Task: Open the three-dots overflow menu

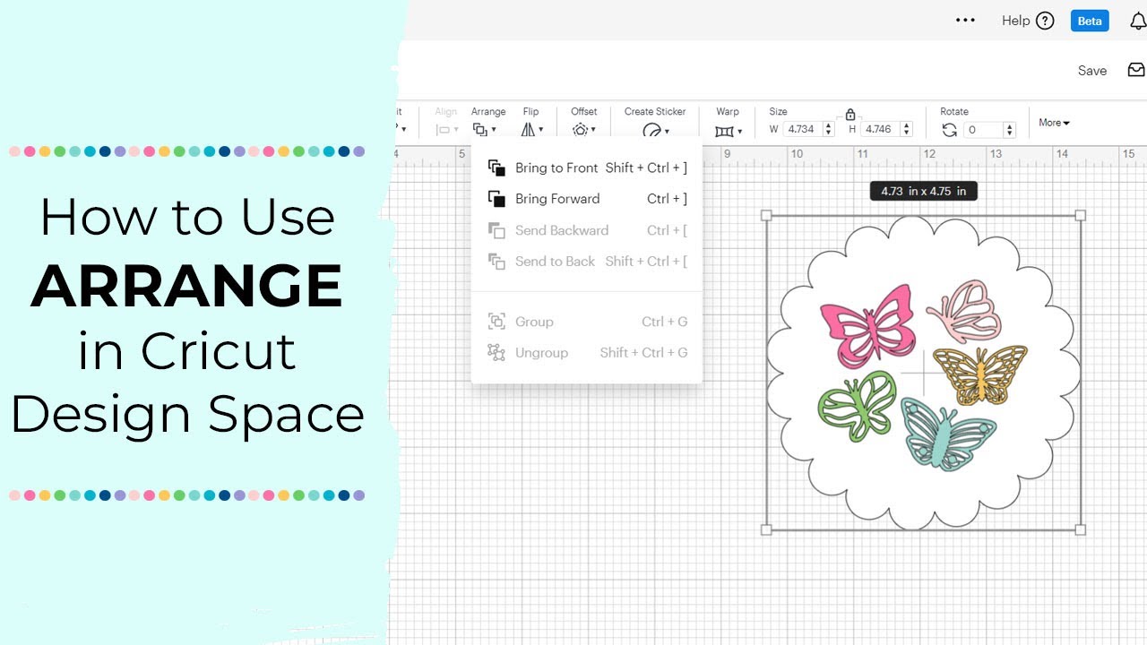Action: click(965, 20)
